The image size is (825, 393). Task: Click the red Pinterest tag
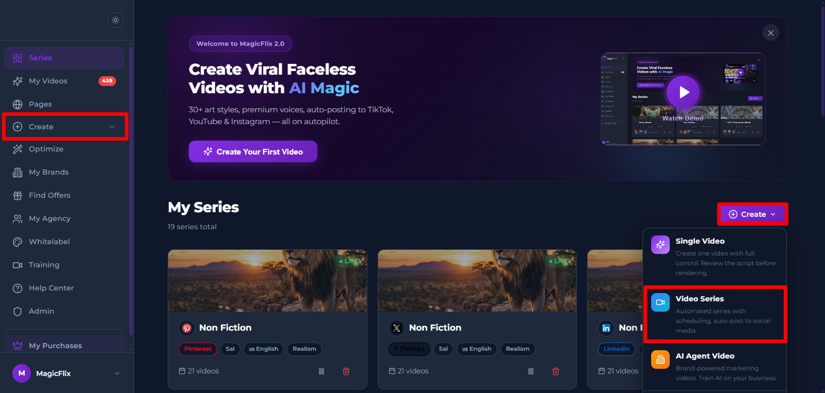click(198, 349)
